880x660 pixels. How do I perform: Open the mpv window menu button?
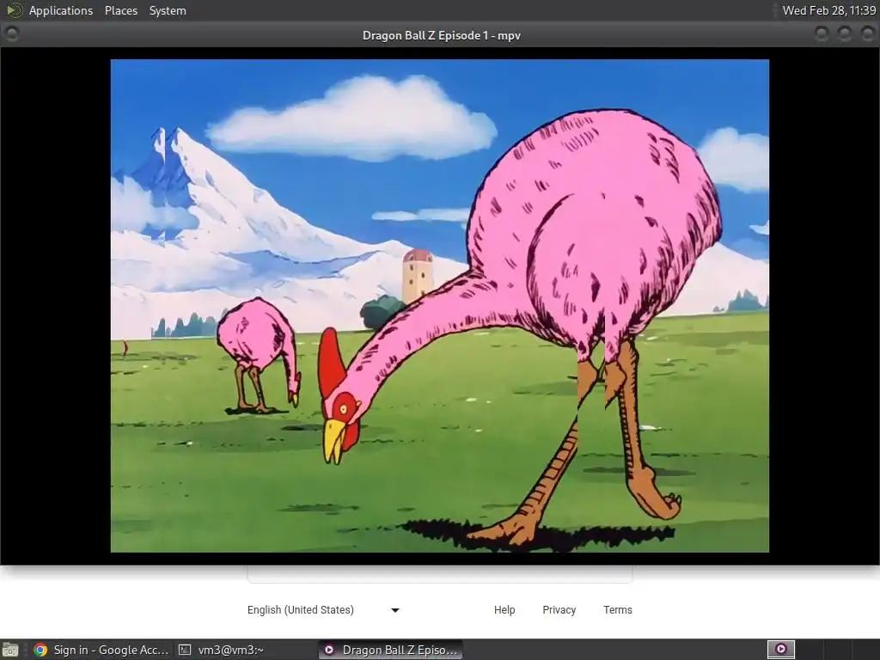coord(11,34)
